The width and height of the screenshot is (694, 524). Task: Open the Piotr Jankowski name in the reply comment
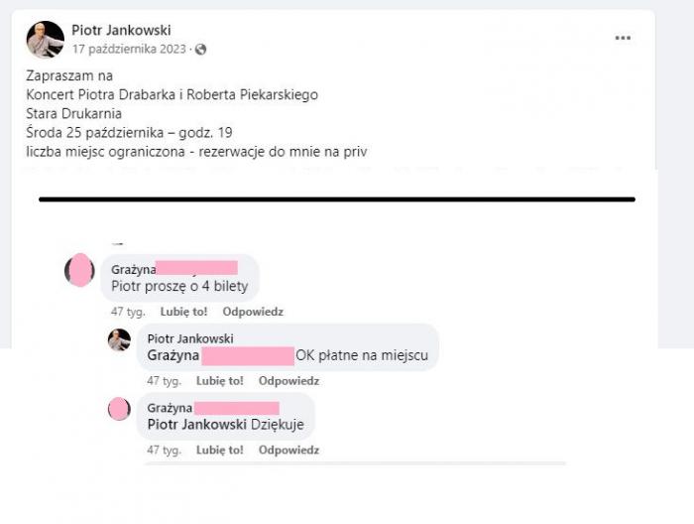[x=190, y=338]
